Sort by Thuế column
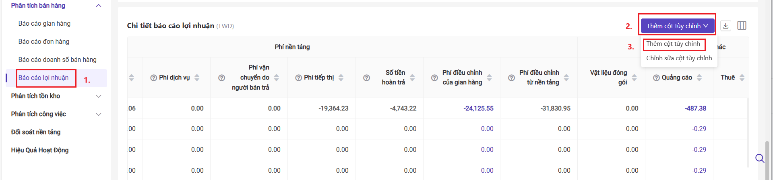The width and height of the screenshot is (773, 180). (742, 78)
